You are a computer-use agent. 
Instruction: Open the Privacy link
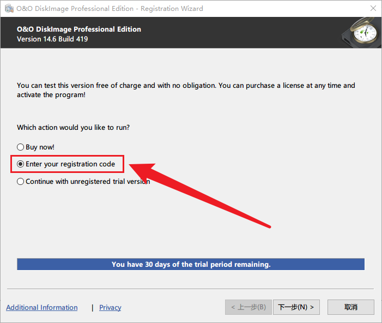[x=110, y=307]
